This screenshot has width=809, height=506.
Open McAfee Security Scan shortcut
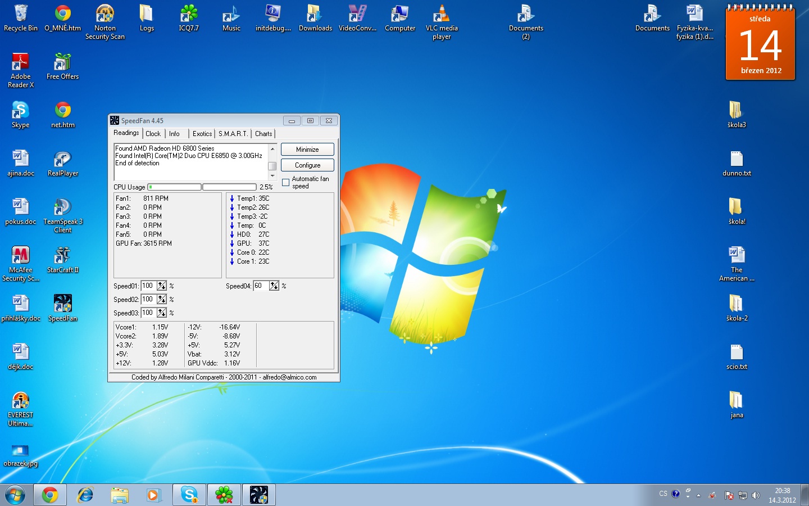[x=21, y=264]
